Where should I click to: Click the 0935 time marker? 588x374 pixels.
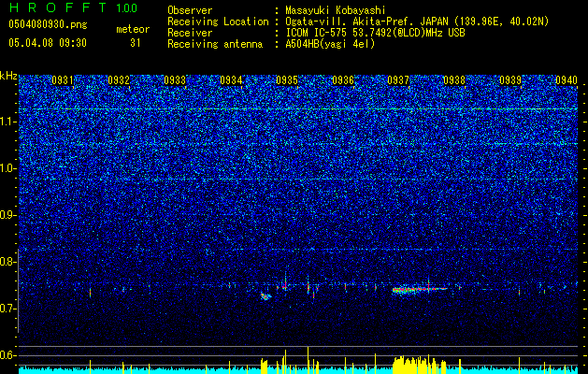287,80
